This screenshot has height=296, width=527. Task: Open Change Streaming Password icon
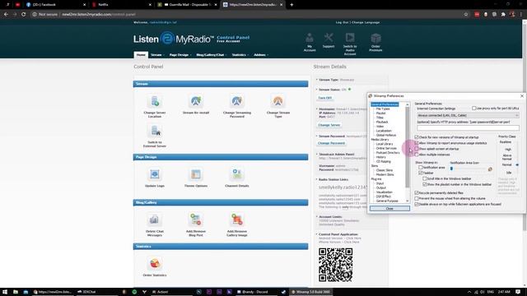click(237, 101)
